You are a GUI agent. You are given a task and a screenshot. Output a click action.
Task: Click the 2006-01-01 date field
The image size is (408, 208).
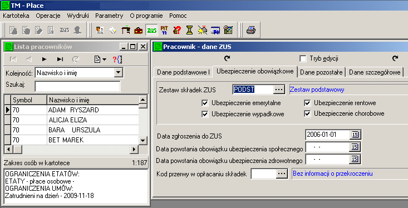tap(327, 135)
